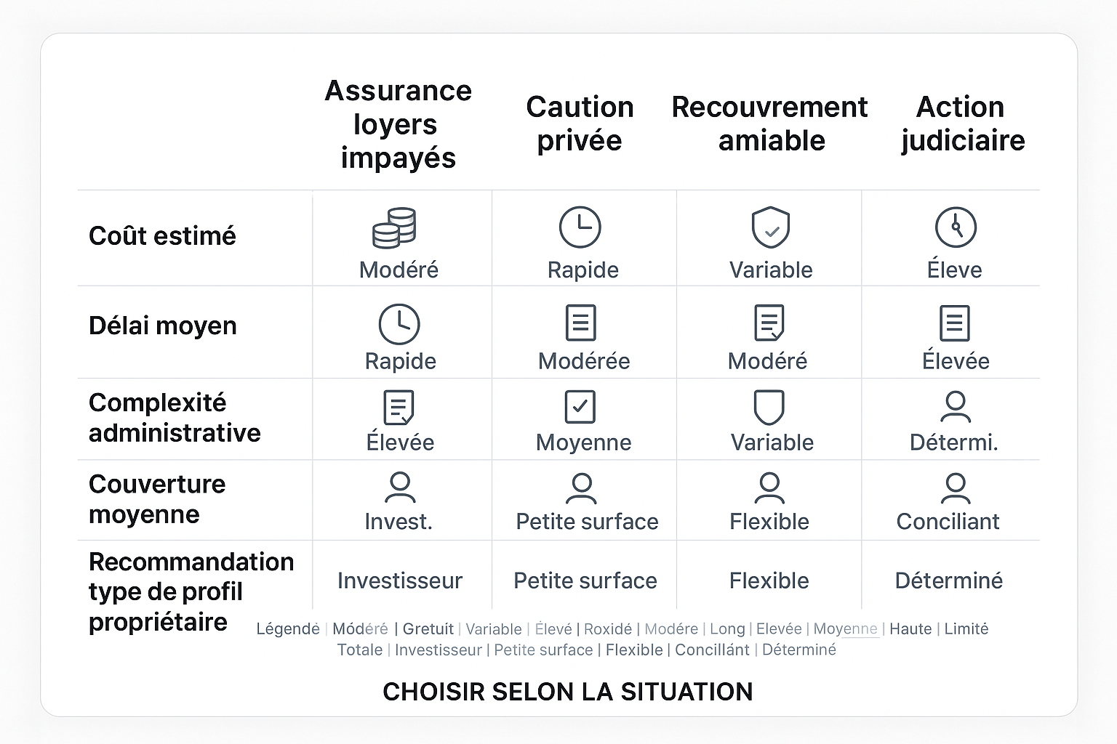Click the clock icon above Éleve under Action judiciaire
Viewport: 1117px width, 744px height.
point(956,227)
